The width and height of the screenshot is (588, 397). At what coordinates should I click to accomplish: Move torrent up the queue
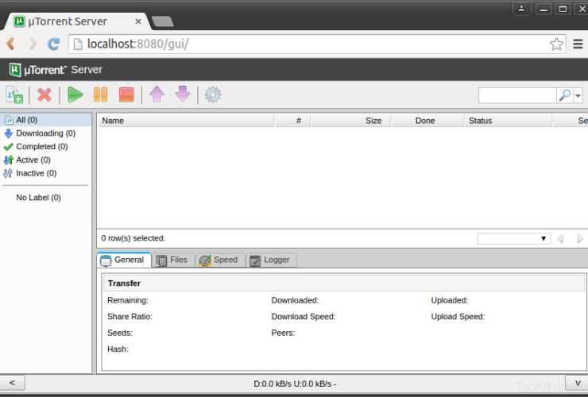click(157, 95)
